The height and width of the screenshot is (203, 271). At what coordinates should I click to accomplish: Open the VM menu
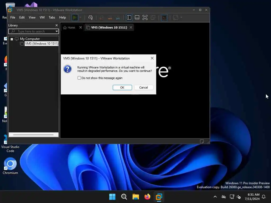(x=42, y=17)
